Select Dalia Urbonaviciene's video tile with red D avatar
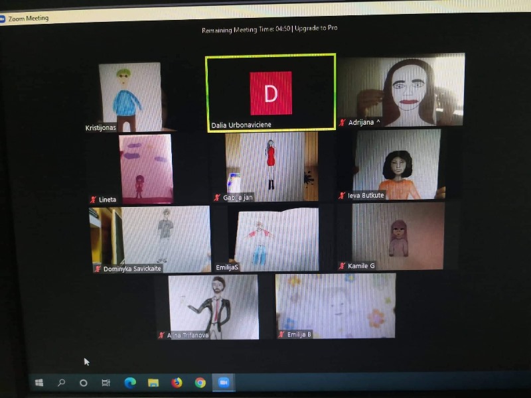Screen dimensions: 531x398 [x=270, y=93]
